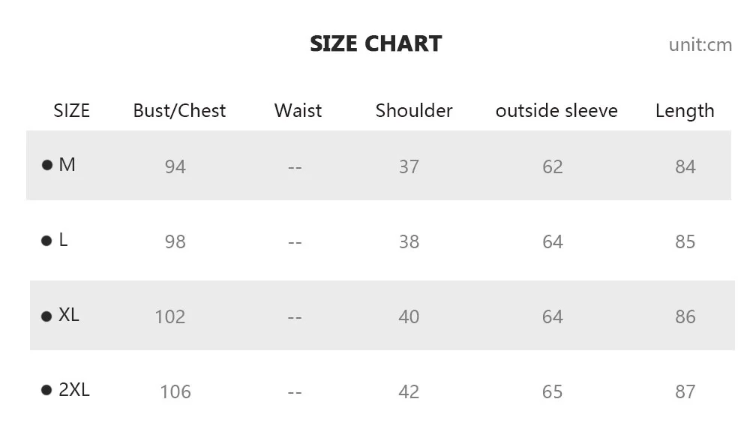Image resolution: width=750 pixels, height=423 pixels.
Task: Click shoulder value 37 in M row
Action: [409, 167]
